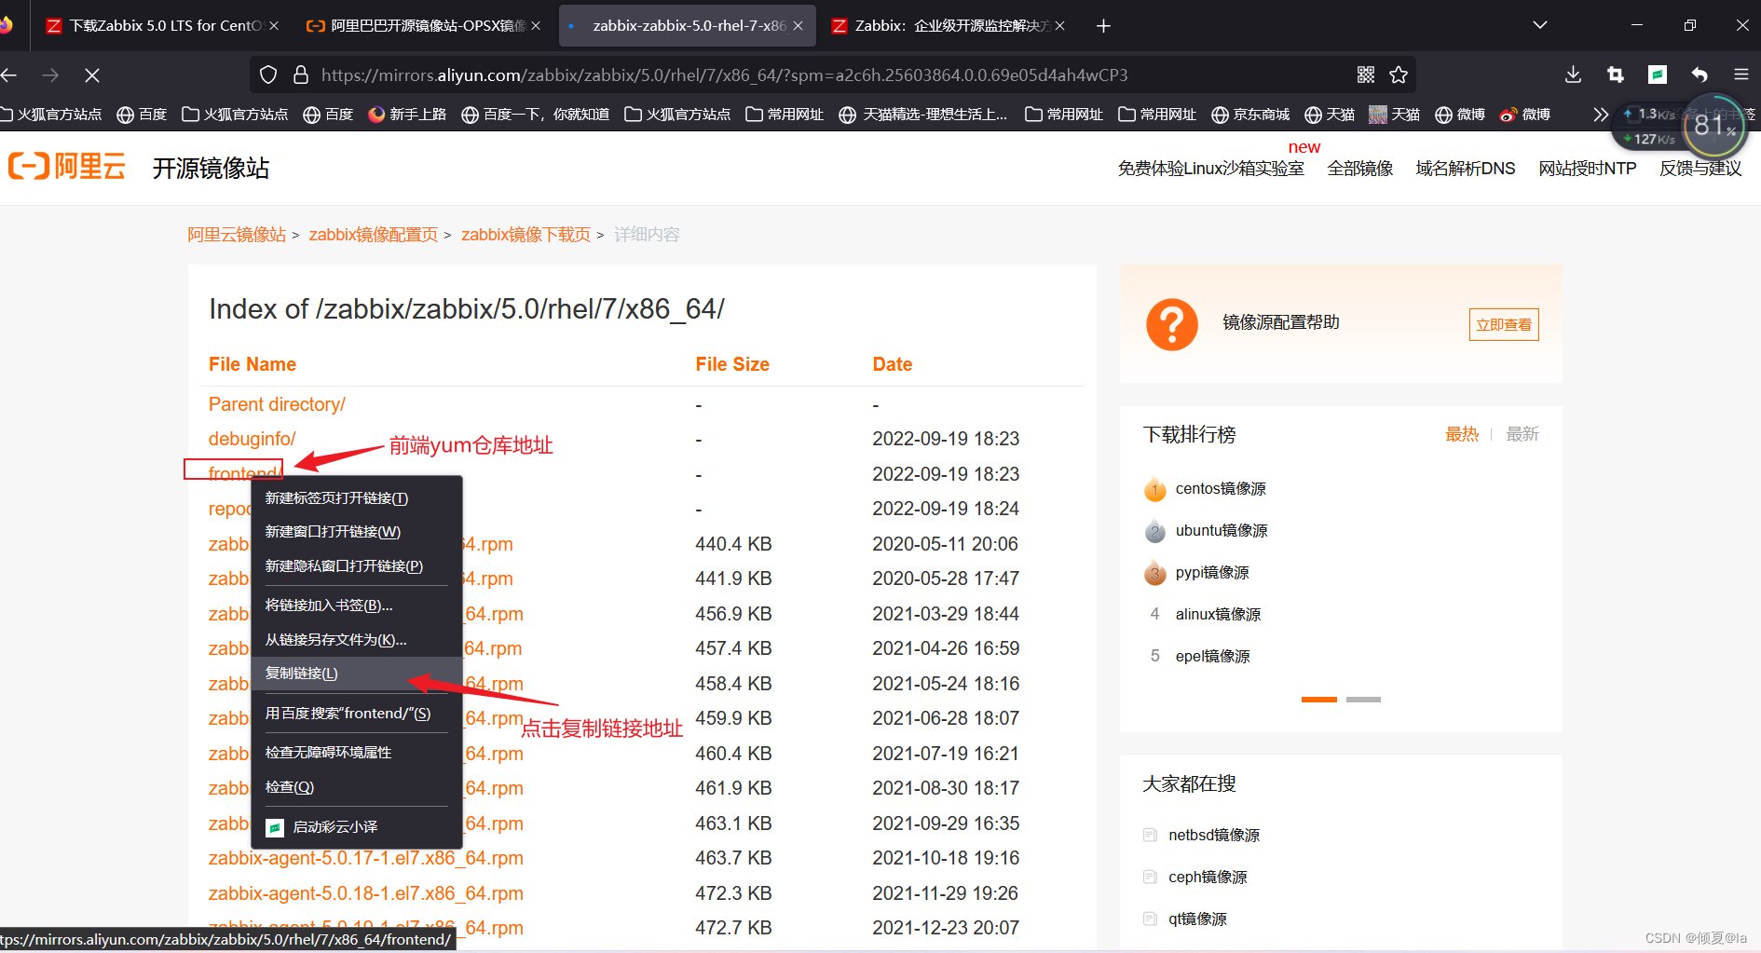Open ubuntu镜像源 in download ranking
1761x953 pixels.
pyautogui.click(x=1222, y=531)
